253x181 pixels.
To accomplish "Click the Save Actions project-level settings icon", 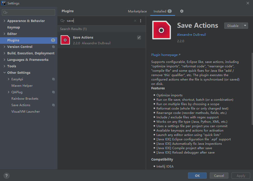I will [x=53, y=105].
